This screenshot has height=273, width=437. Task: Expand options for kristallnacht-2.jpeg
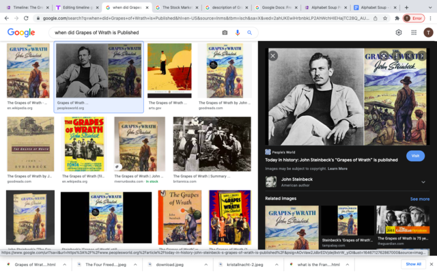277,264
